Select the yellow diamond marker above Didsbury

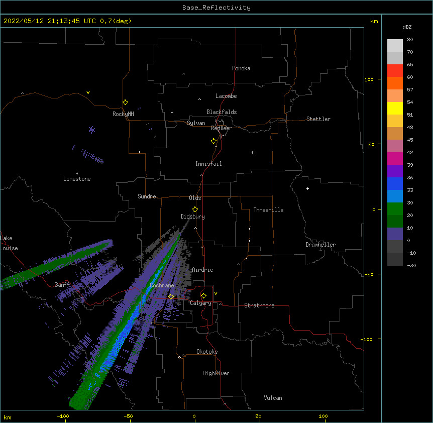click(x=195, y=209)
